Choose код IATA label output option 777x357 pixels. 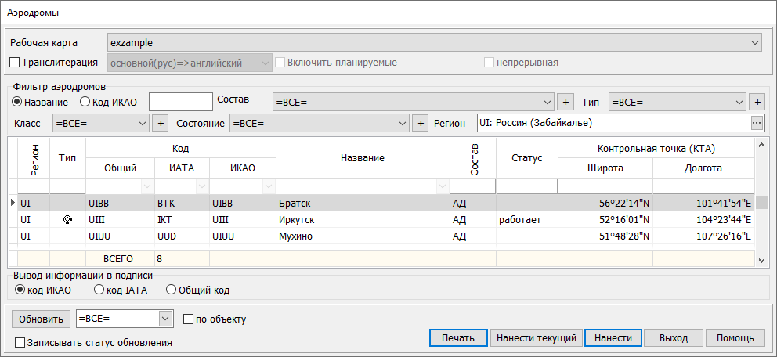[99, 290]
